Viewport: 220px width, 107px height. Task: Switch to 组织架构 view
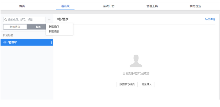[15, 27]
